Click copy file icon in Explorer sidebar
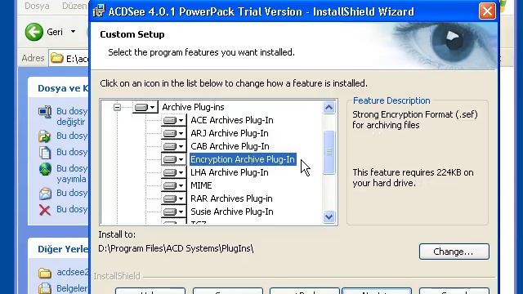This screenshot has width=523, height=294. click(x=45, y=153)
